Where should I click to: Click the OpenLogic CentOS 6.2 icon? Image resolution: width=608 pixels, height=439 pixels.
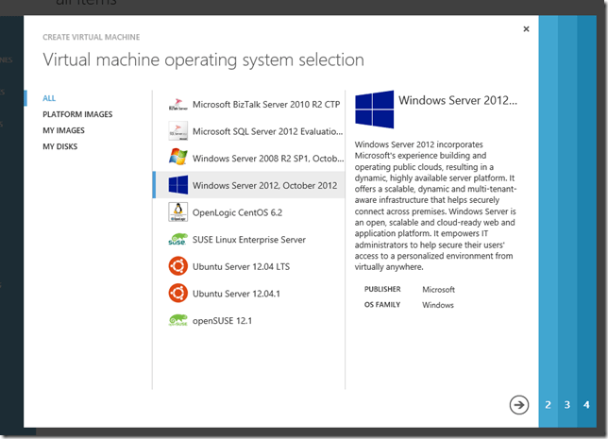point(177,212)
